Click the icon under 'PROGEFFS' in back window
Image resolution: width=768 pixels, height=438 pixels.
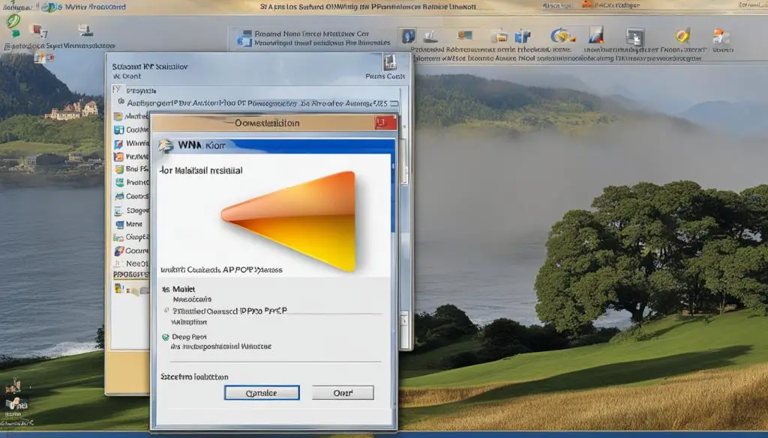pos(119,288)
